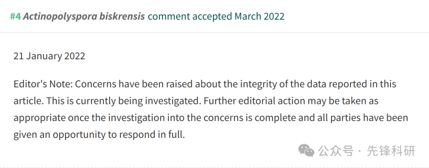
Task: Click the 先锋科研 watermark name
Action: click(391, 151)
